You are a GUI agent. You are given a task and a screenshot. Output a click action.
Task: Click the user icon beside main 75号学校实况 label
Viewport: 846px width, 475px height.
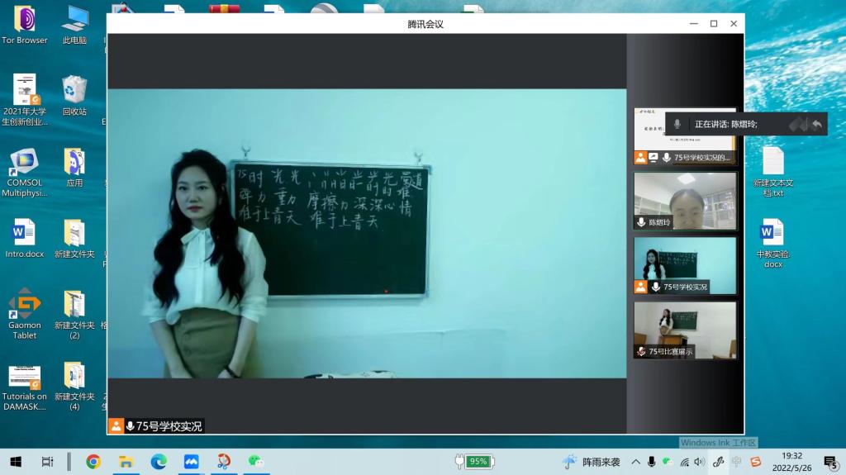[x=116, y=426]
